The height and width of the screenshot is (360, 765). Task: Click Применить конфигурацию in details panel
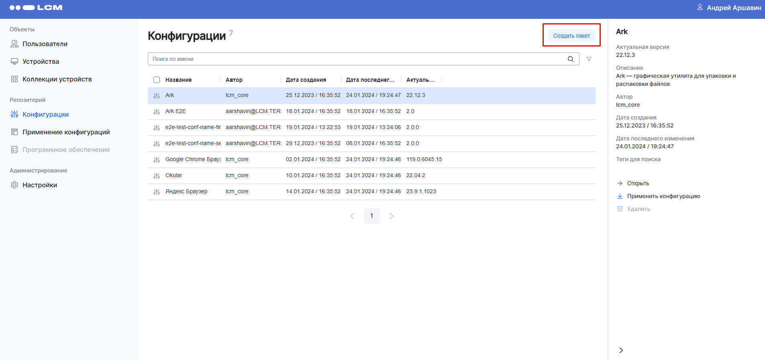(x=663, y=196)
